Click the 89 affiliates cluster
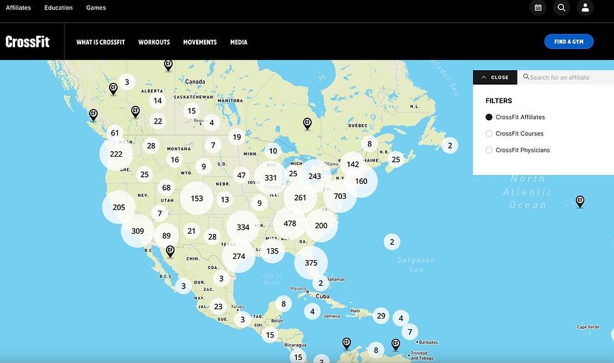This screenshot has height=363, width=614. pos(167,236)
